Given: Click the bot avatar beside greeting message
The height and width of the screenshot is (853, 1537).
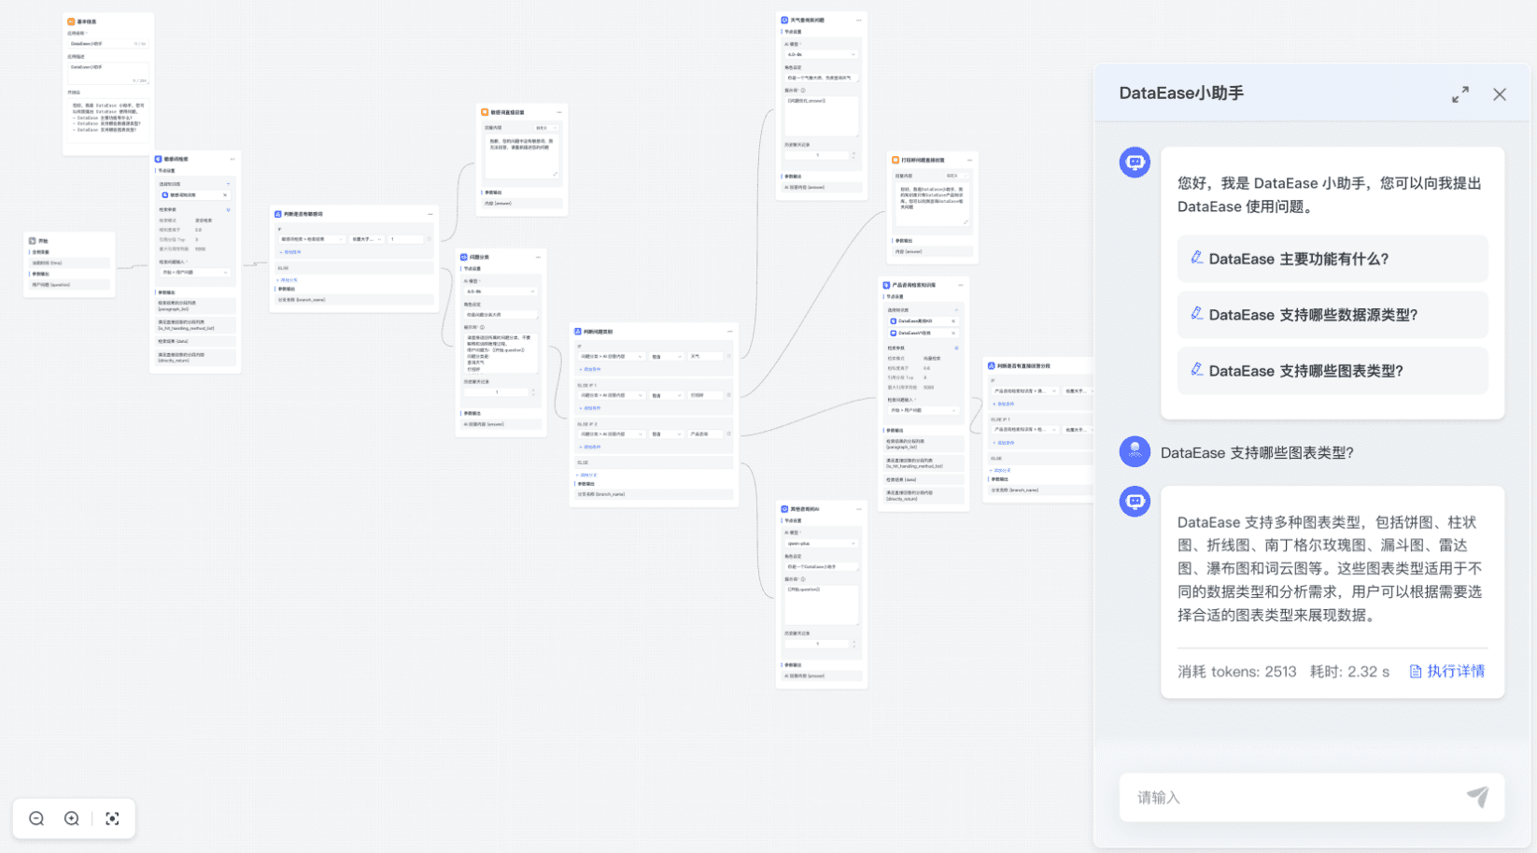Looking at the screenshot, I should tap(1135, 163).
